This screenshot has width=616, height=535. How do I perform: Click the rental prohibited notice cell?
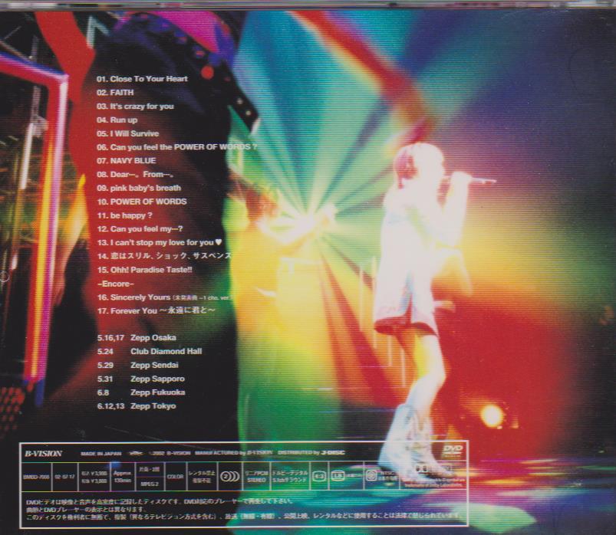[202, 477]
